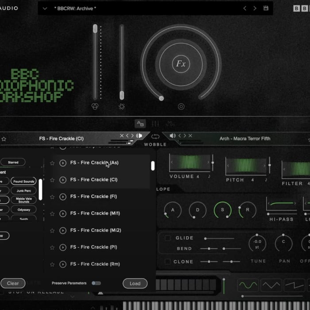This screenshot has width=310, height=310.
Task: Adjust the first Clone slider
Action: click(x=209, y=262)
